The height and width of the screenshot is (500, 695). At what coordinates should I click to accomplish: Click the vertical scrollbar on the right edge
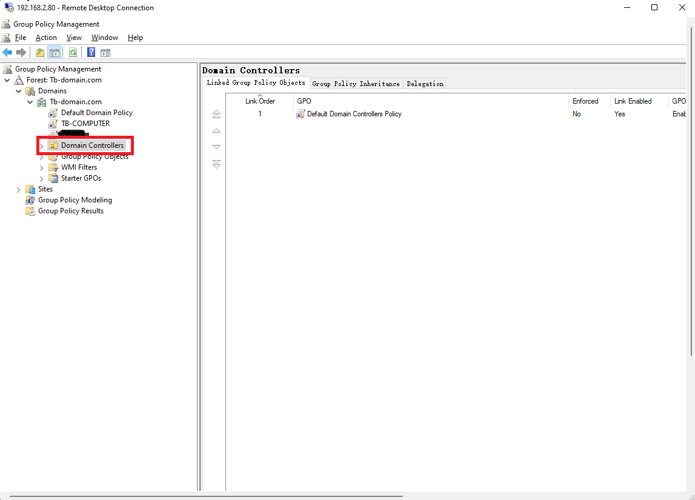(691, 190)
